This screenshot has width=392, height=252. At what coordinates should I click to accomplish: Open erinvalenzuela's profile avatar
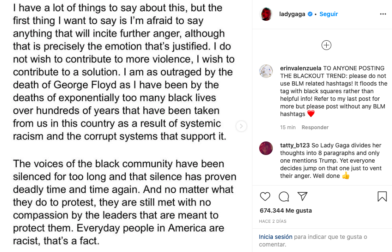pyautogui.click(x=266, y=71)
